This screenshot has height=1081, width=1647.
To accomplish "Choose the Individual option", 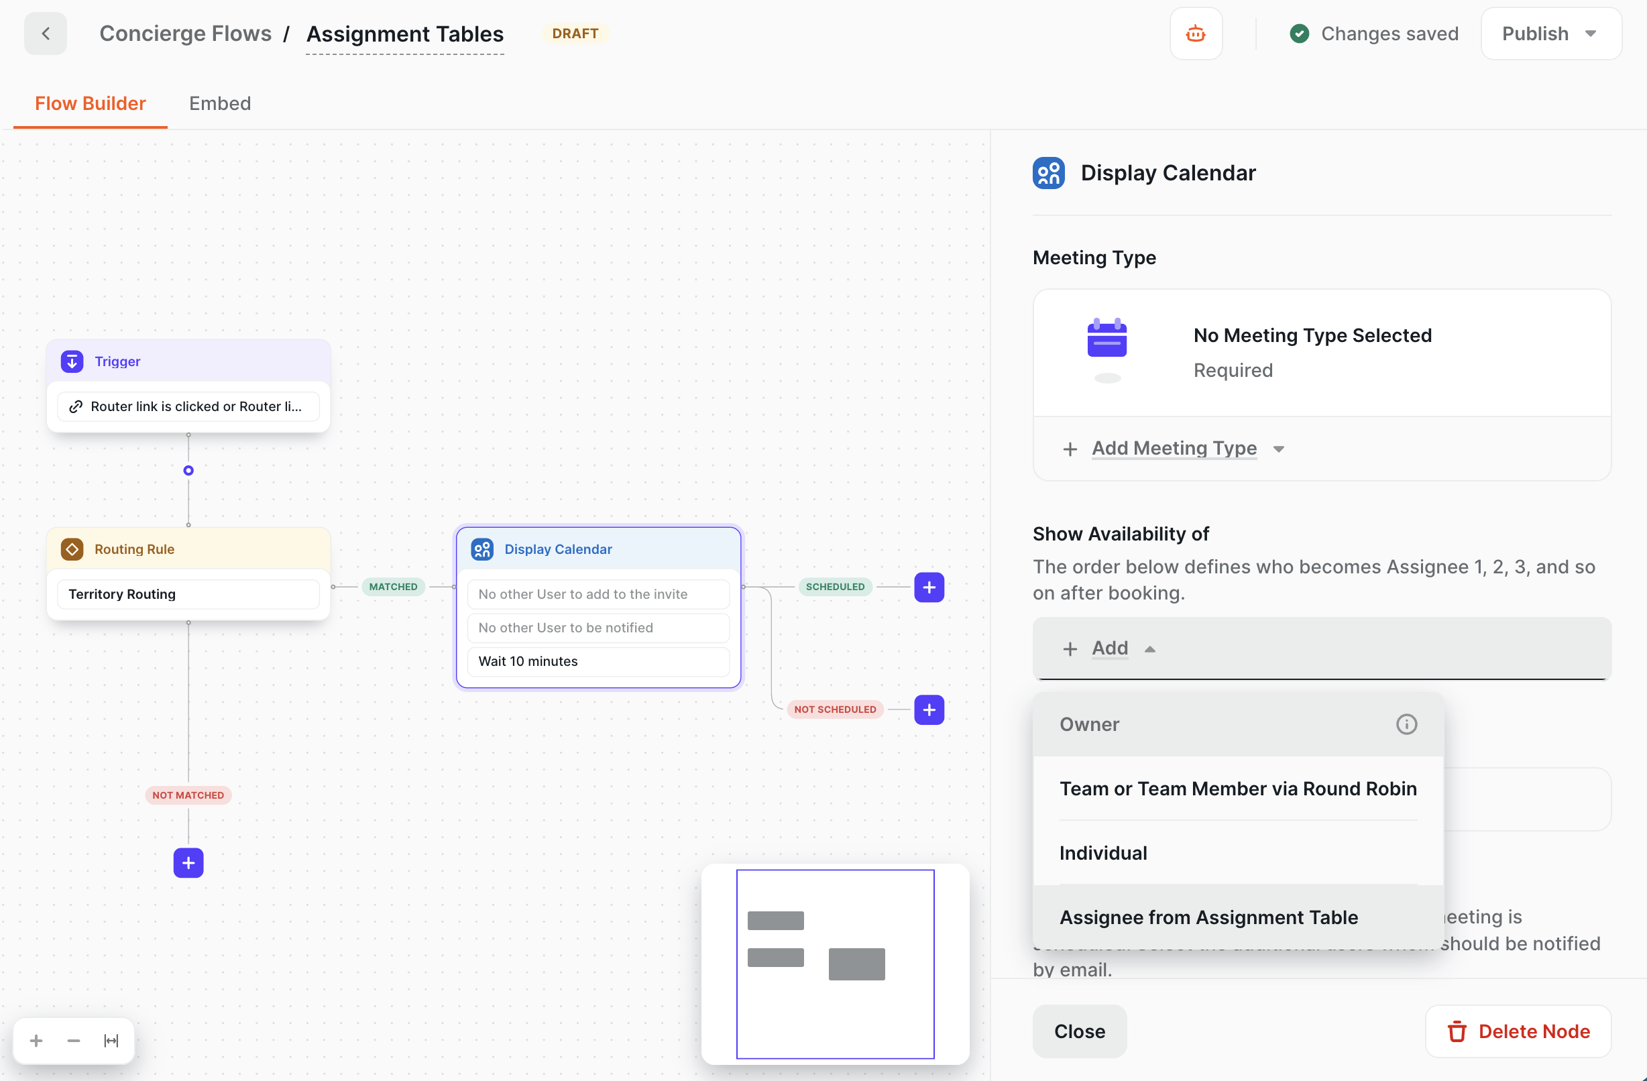I will 1237,852.
